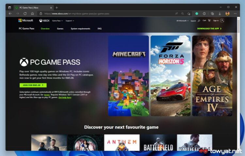Viewport: 245px width, 156px height.
Task: Open the Read aloud icon in address bar
Action: click(x=176, y=14)
